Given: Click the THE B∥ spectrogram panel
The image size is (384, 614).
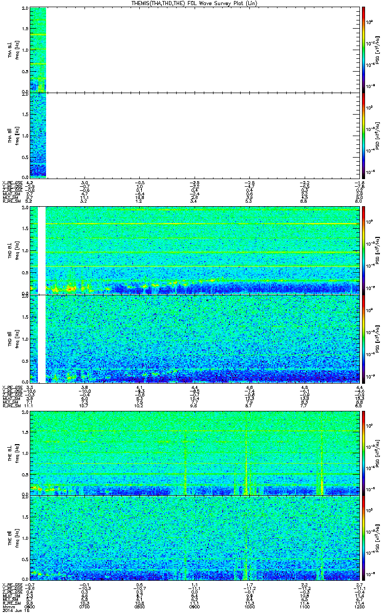Looking at the screenshot, I should pos(195,537).
